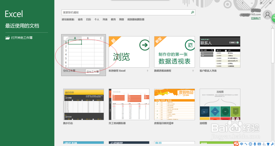Pin the 数据透视表教程 template
Viewport: 275px width, 146px height.
tap(193, 71)
